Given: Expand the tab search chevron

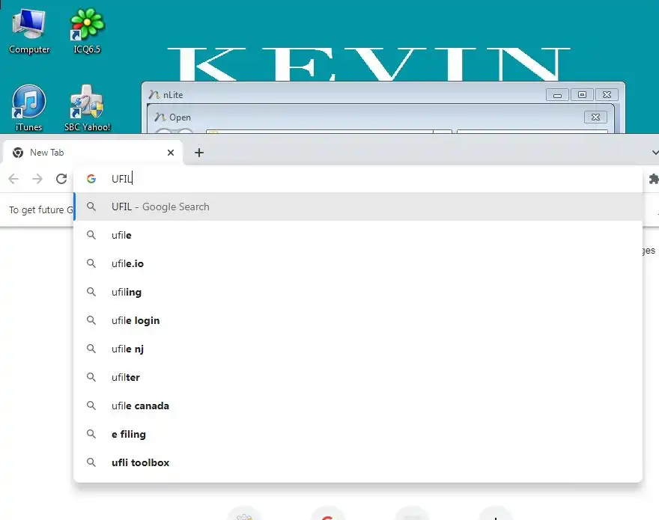Looking at the screenshot, I should 655,153.
